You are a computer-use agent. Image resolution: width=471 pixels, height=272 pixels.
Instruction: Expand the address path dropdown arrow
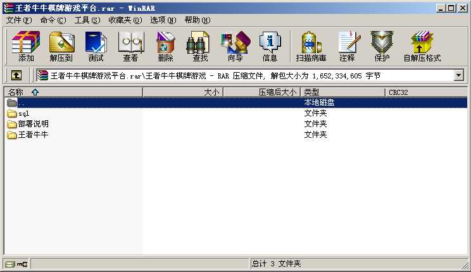[x=459, y=75]
